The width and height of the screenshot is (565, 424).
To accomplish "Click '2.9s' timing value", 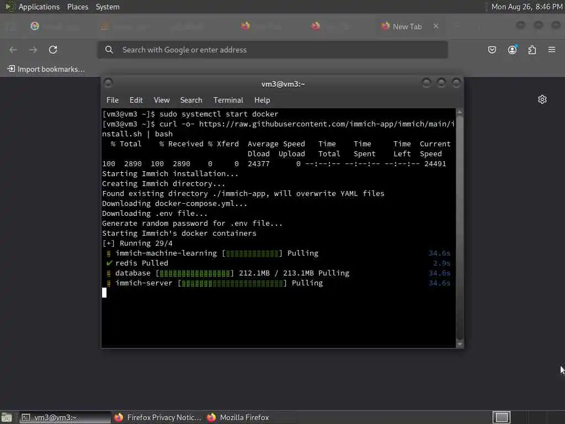I will click(x=441, y=263).
